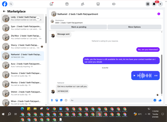Screen dimensions: 167x122
Task: Open the nine-dot Menu grid
Action: pos(148,4)
